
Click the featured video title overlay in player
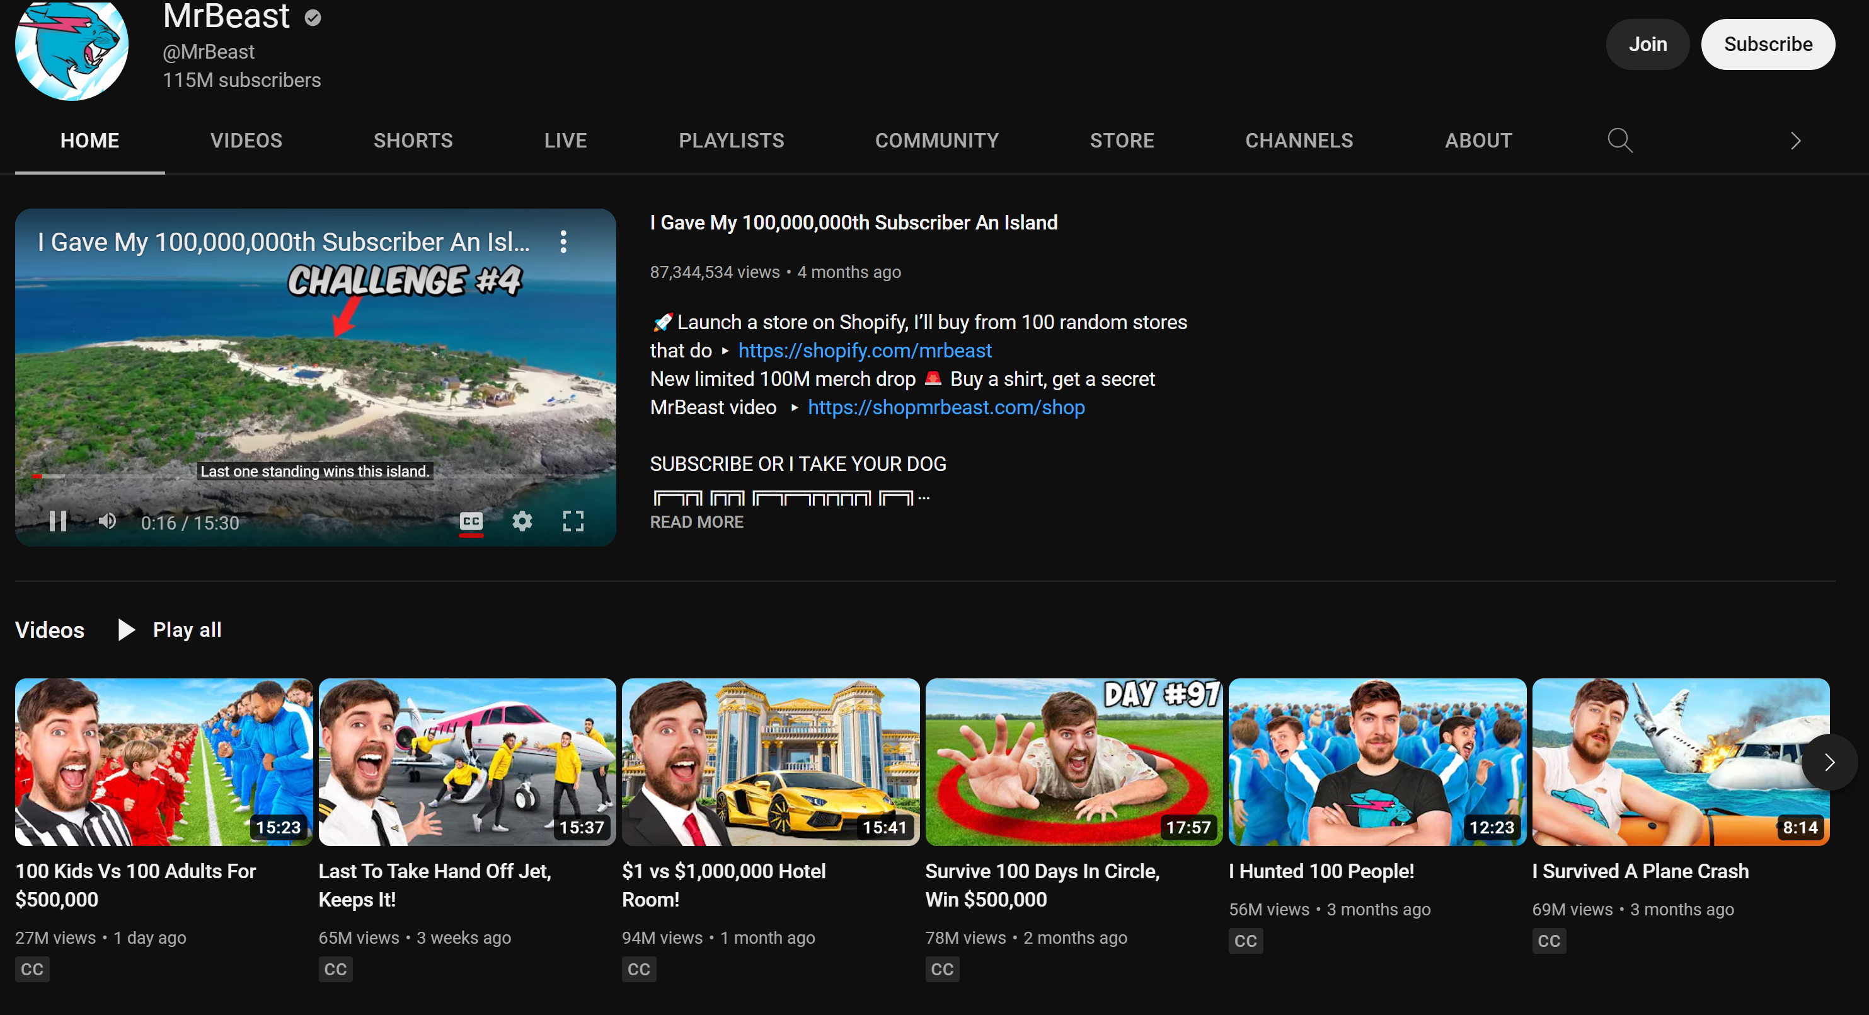pyautogui.click(x=284, y=241)
